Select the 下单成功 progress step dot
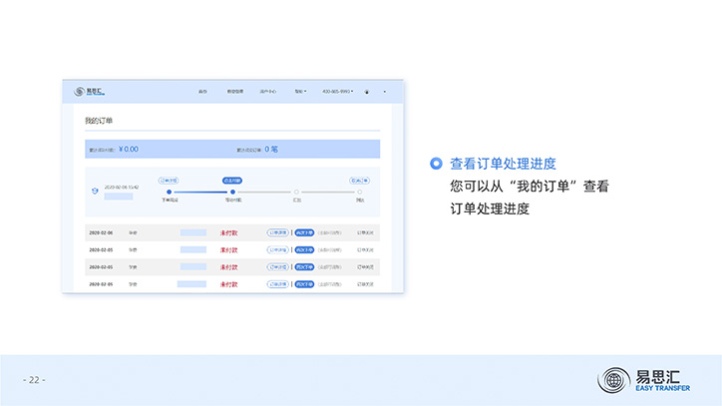Screen dimensions: 722x406 [169, 192]
